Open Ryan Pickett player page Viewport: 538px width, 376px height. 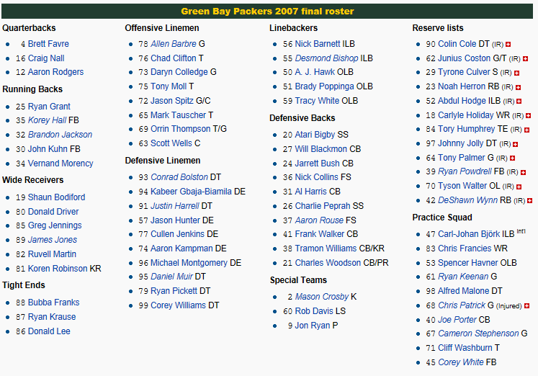pyautogui.click(x=174, y=291)
